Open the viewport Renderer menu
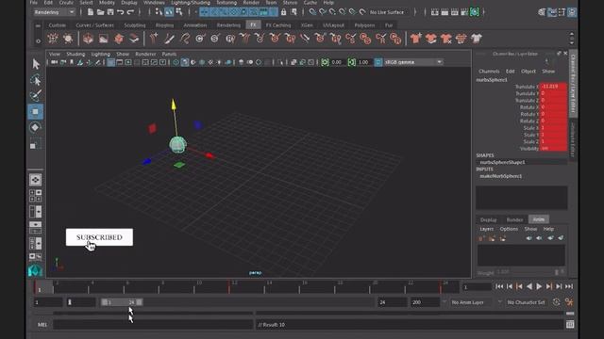The image size is (604, 339). [x=145, y=54]
